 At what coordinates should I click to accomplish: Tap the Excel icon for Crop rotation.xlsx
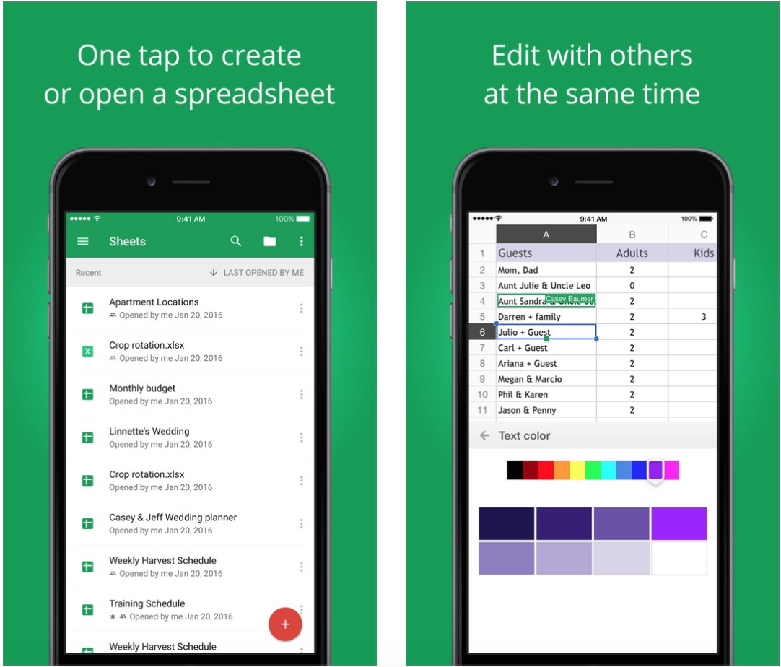[x=87, y=352]
